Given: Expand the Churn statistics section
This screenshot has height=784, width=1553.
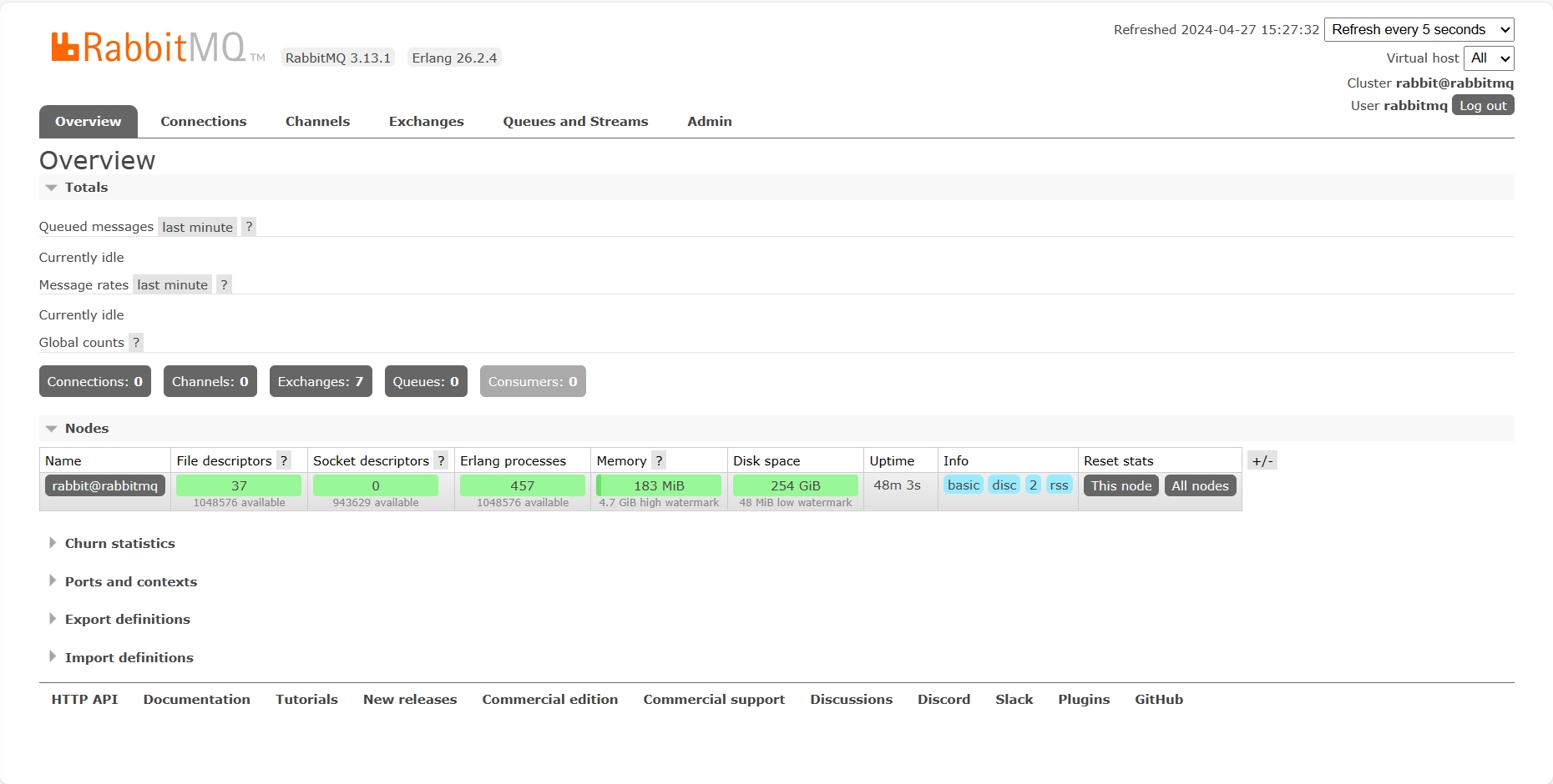Looking at the screenshot, I should click(119, 544).
